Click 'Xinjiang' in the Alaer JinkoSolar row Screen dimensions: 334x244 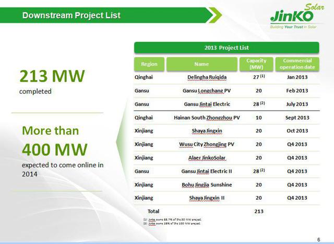click(144, 158)
